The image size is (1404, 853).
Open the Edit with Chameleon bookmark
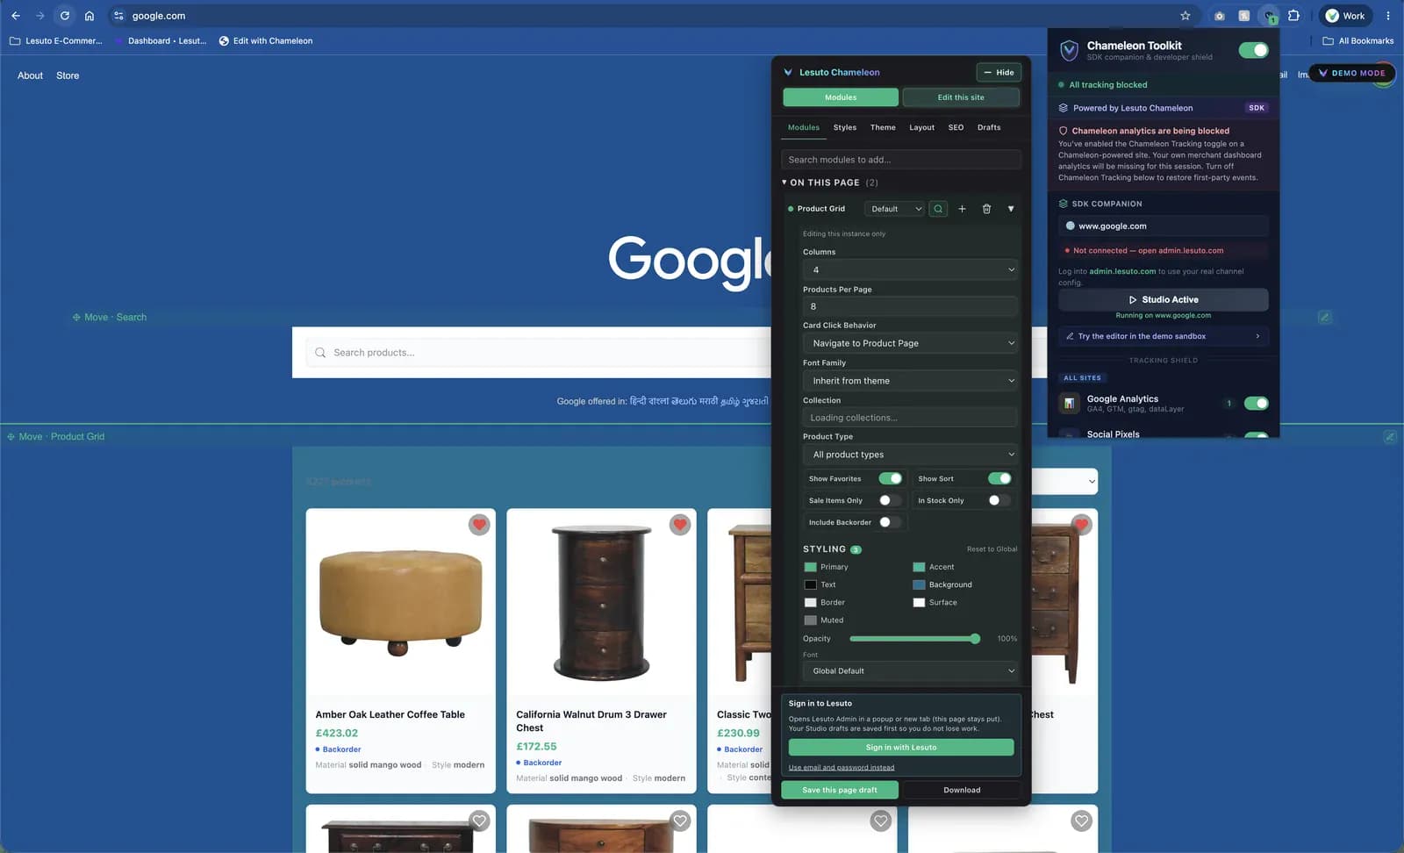(266, 40)
